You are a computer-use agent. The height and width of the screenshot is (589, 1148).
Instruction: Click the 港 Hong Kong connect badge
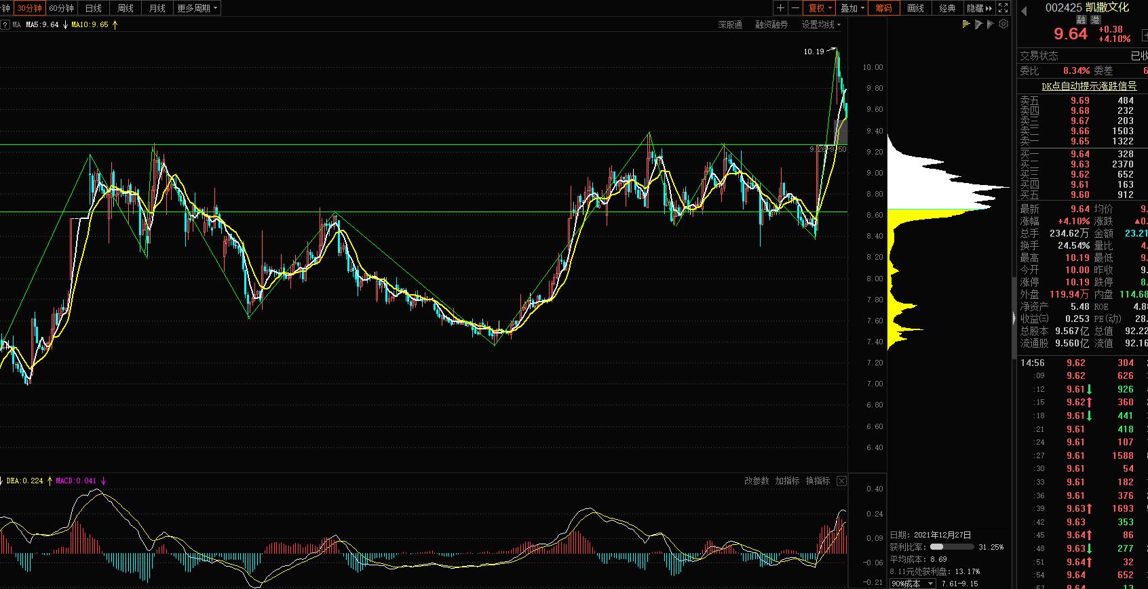point(1095,20)
